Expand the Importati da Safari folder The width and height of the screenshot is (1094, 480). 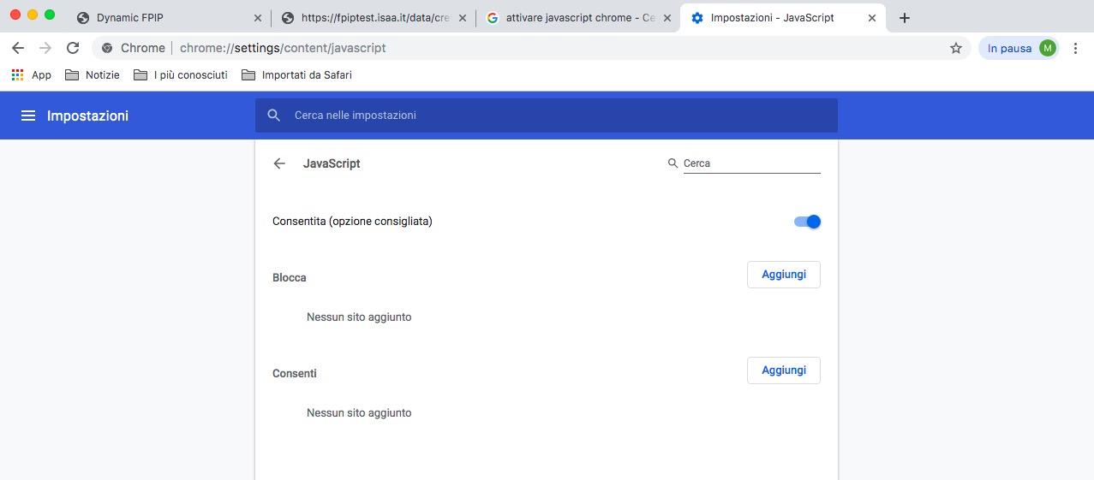(x=296, y=75)
